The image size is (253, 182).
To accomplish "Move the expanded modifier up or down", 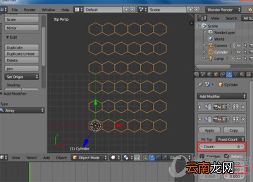I will 236,119.
